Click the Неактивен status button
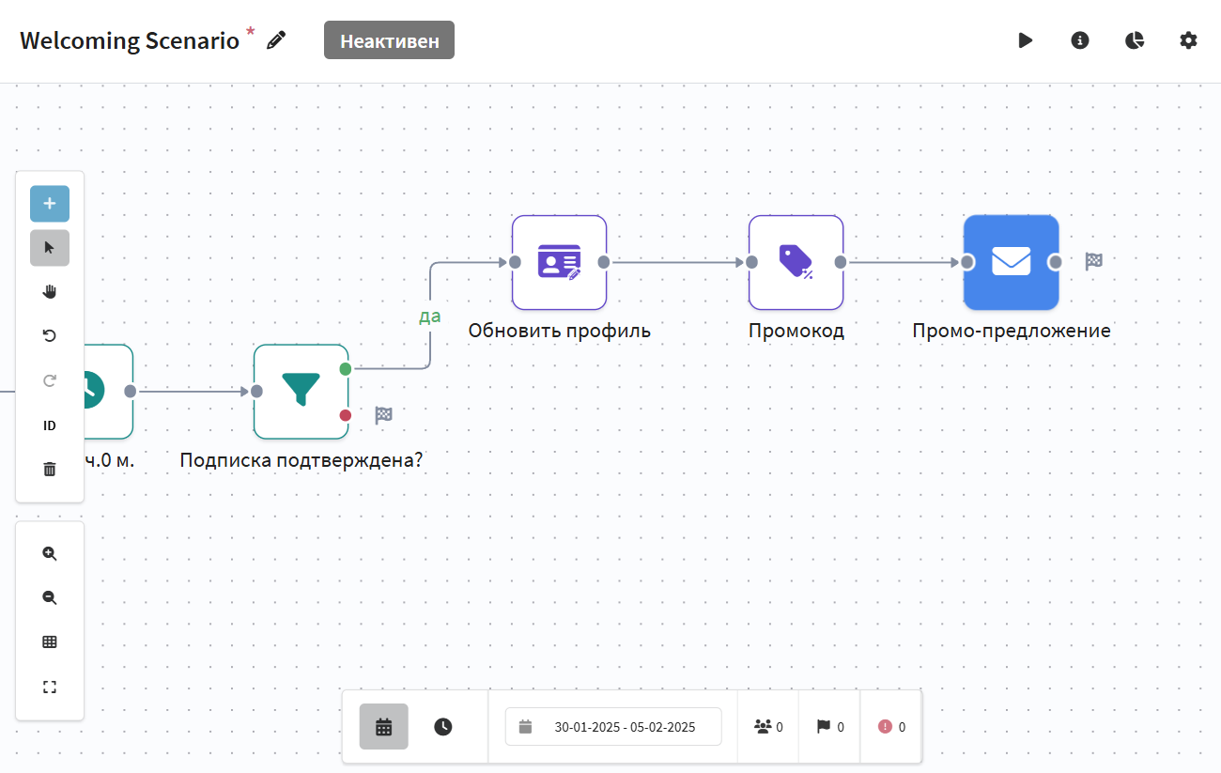Image resolution: width=1221 pixels, height=773 pixels. 389,40
